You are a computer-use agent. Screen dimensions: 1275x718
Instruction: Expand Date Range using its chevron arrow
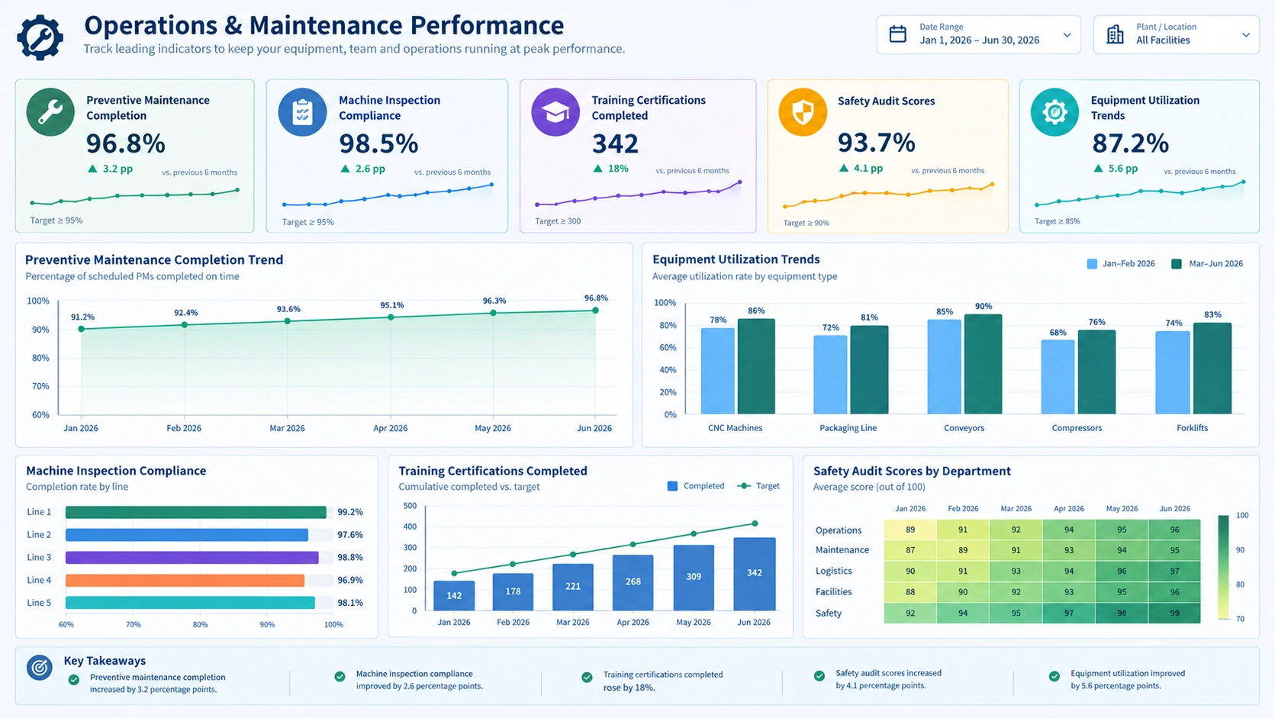[1067, 35]
